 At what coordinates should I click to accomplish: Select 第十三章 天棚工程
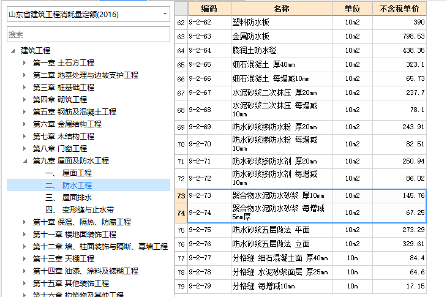[63, 259]
